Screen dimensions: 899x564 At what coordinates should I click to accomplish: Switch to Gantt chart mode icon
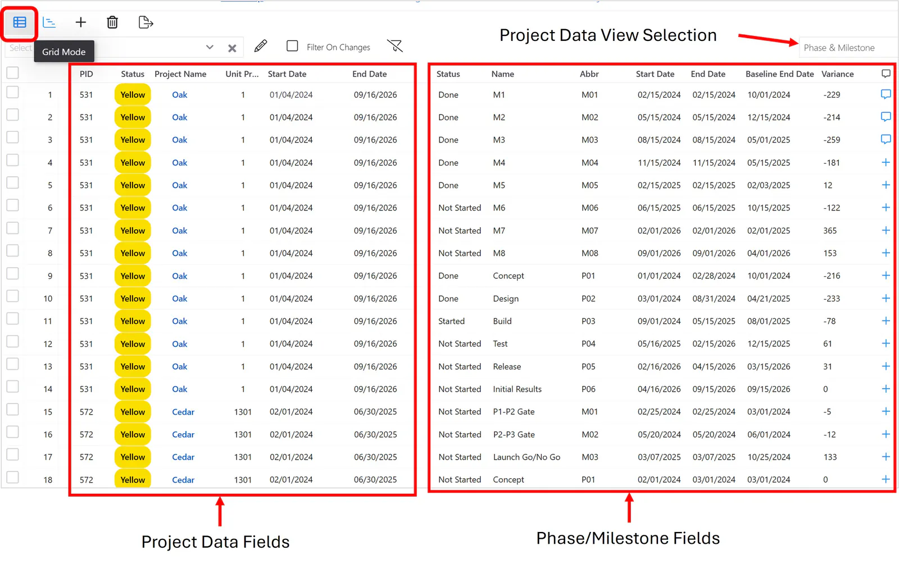tap(49, 22)
